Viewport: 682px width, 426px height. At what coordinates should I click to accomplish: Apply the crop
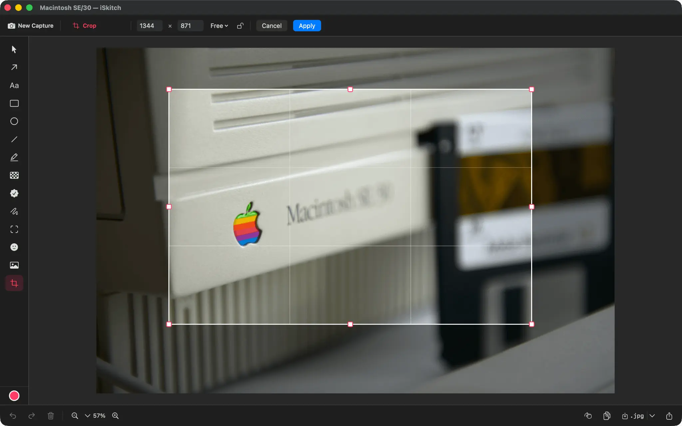(307, 26)
